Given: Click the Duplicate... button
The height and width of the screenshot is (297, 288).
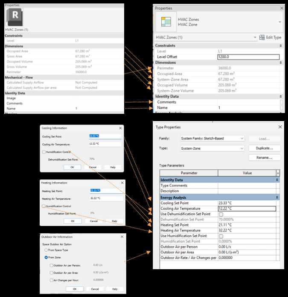Looking at the screenshot, I should pyautogui.click(x=265, y=148).
